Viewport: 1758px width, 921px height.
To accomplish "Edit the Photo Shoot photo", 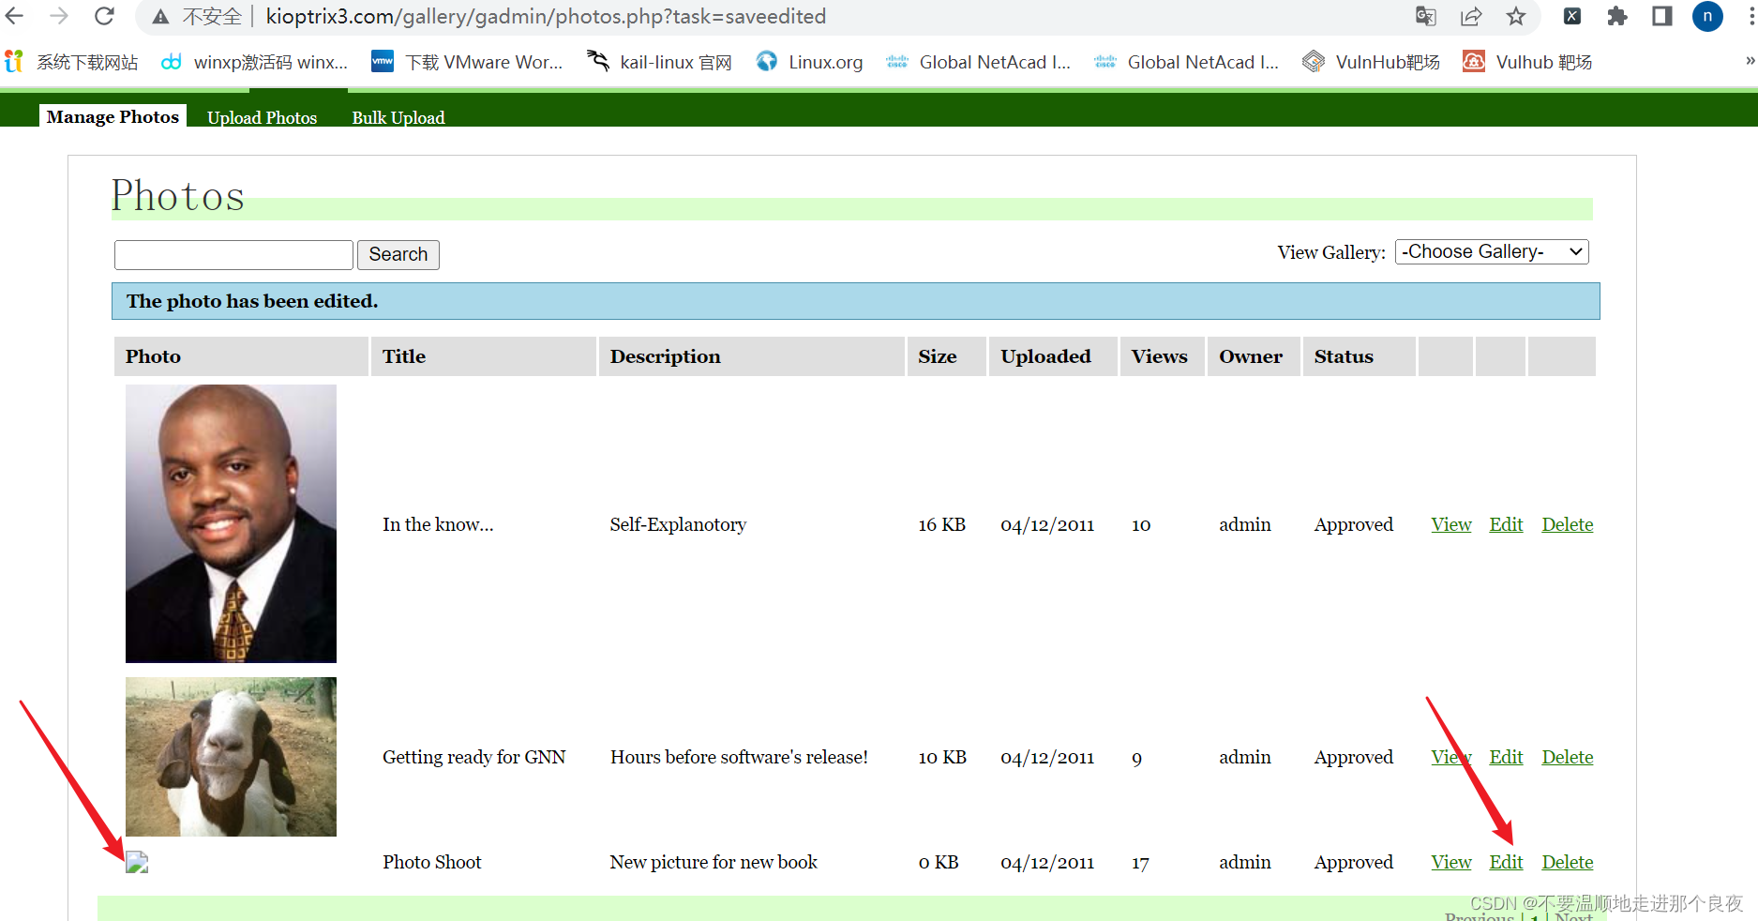I will point(1506,862).
